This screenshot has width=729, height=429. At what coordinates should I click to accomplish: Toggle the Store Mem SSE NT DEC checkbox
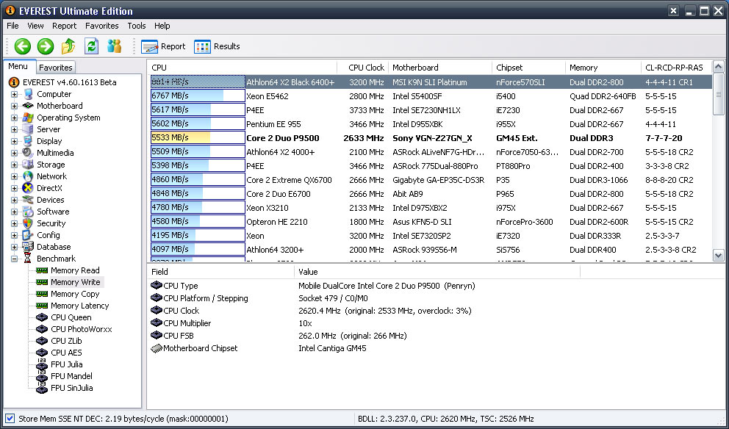[10, 419]
